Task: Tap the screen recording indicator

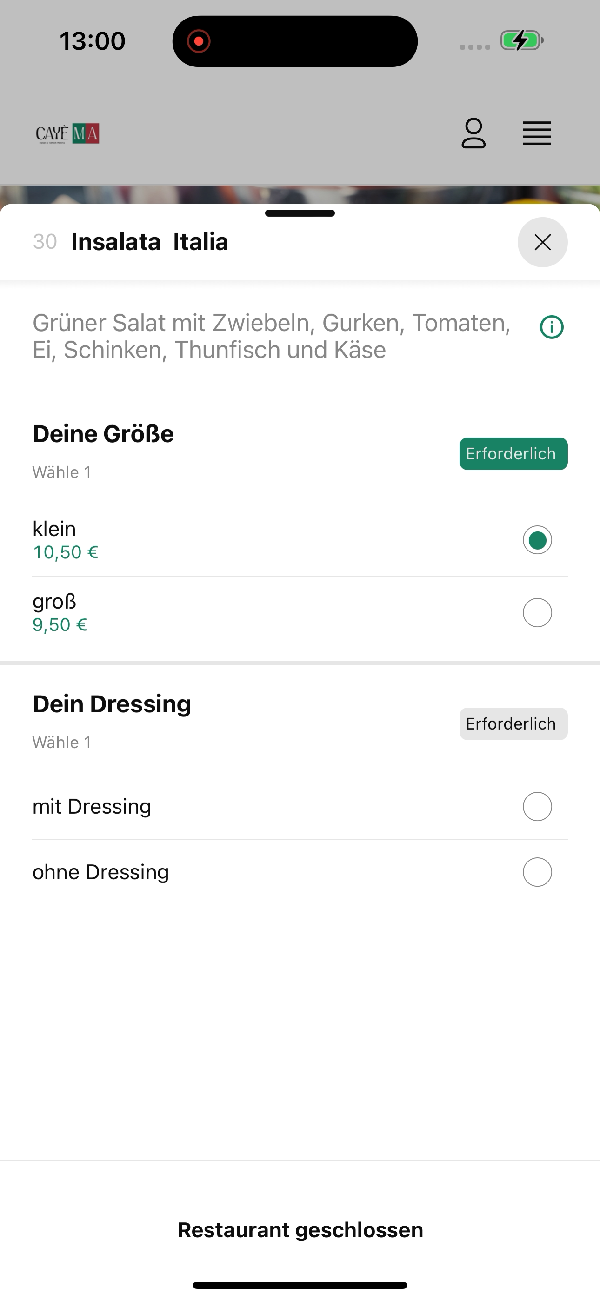Action: (x=199, y=41)
